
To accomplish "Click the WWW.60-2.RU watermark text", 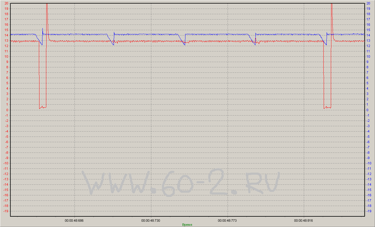I will click(x=181, y=182).
